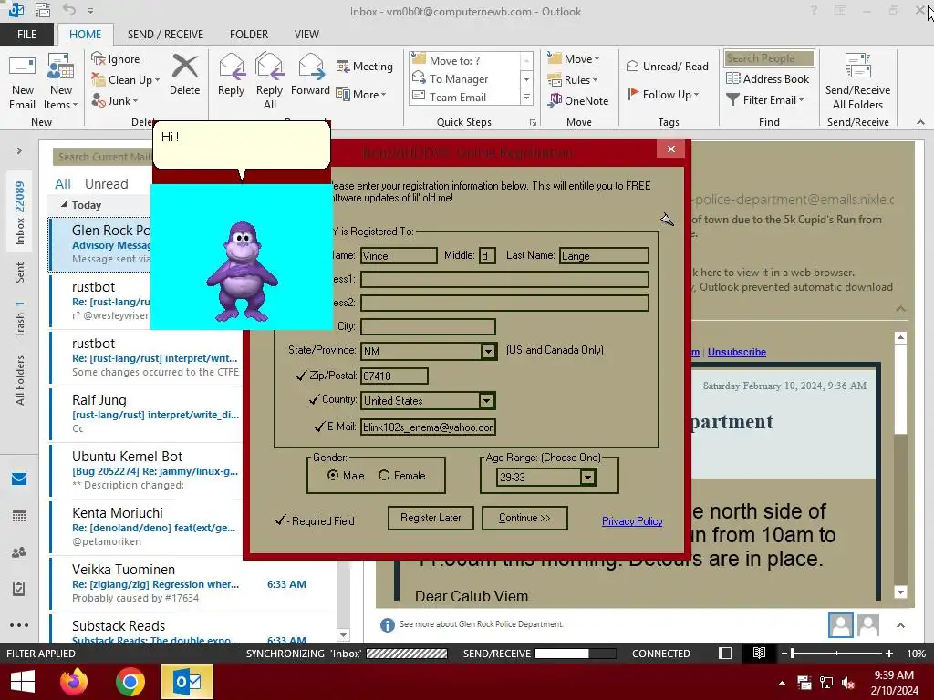Image resolution: width=934 pixels, height=700 pixels.
Task: Expand the Quick Steps gallery
Action: [x=526, y=97]
